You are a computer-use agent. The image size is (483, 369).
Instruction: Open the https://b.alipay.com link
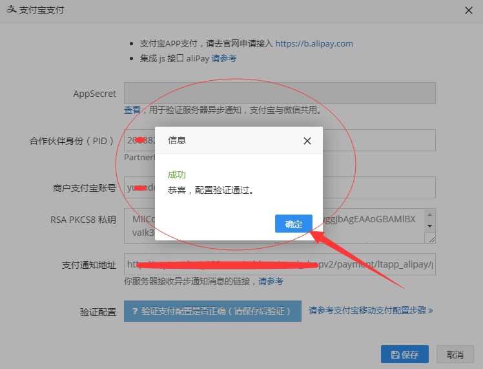[x=314, y=43]
